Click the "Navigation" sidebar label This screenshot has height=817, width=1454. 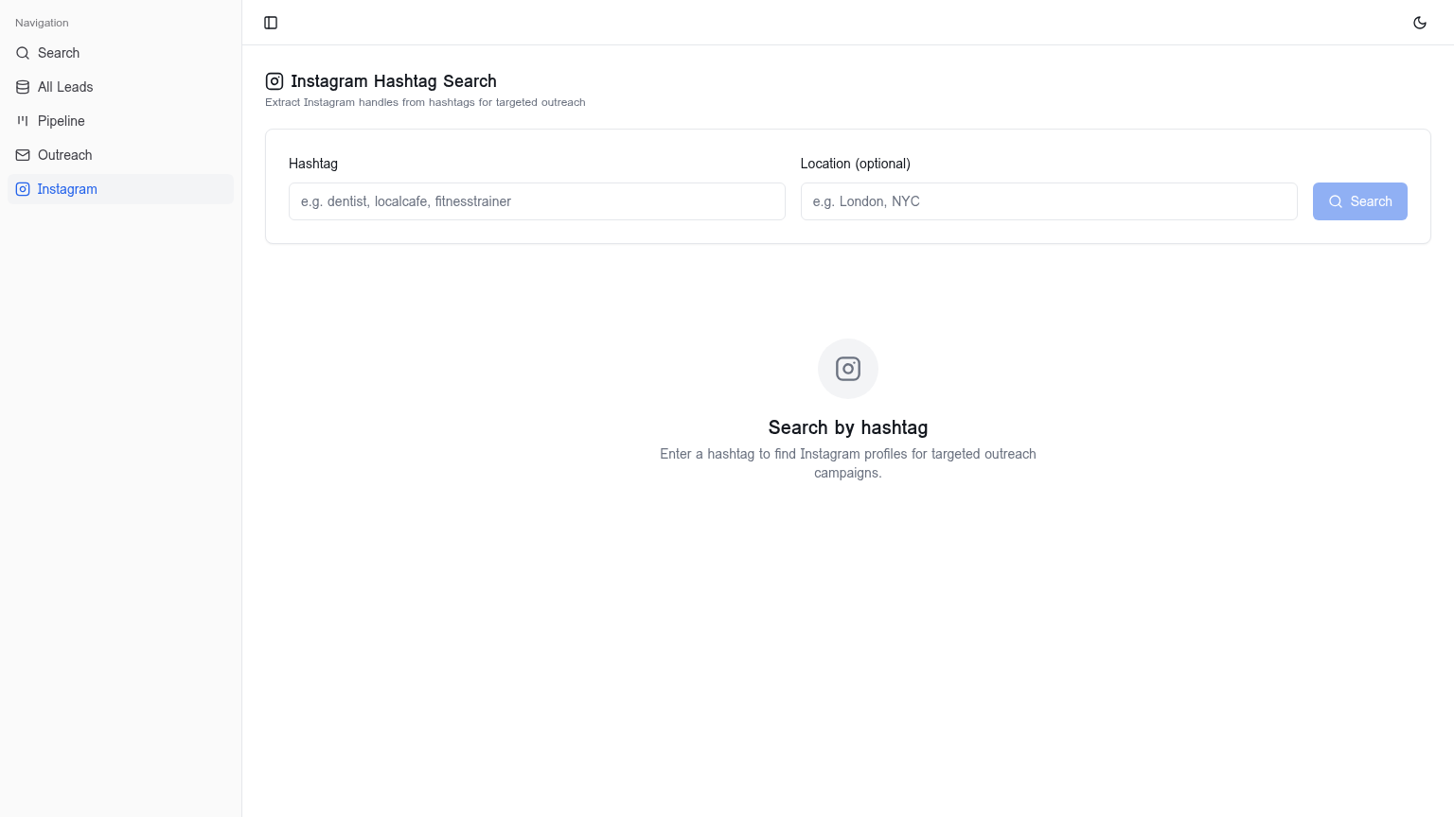point(42,23)
